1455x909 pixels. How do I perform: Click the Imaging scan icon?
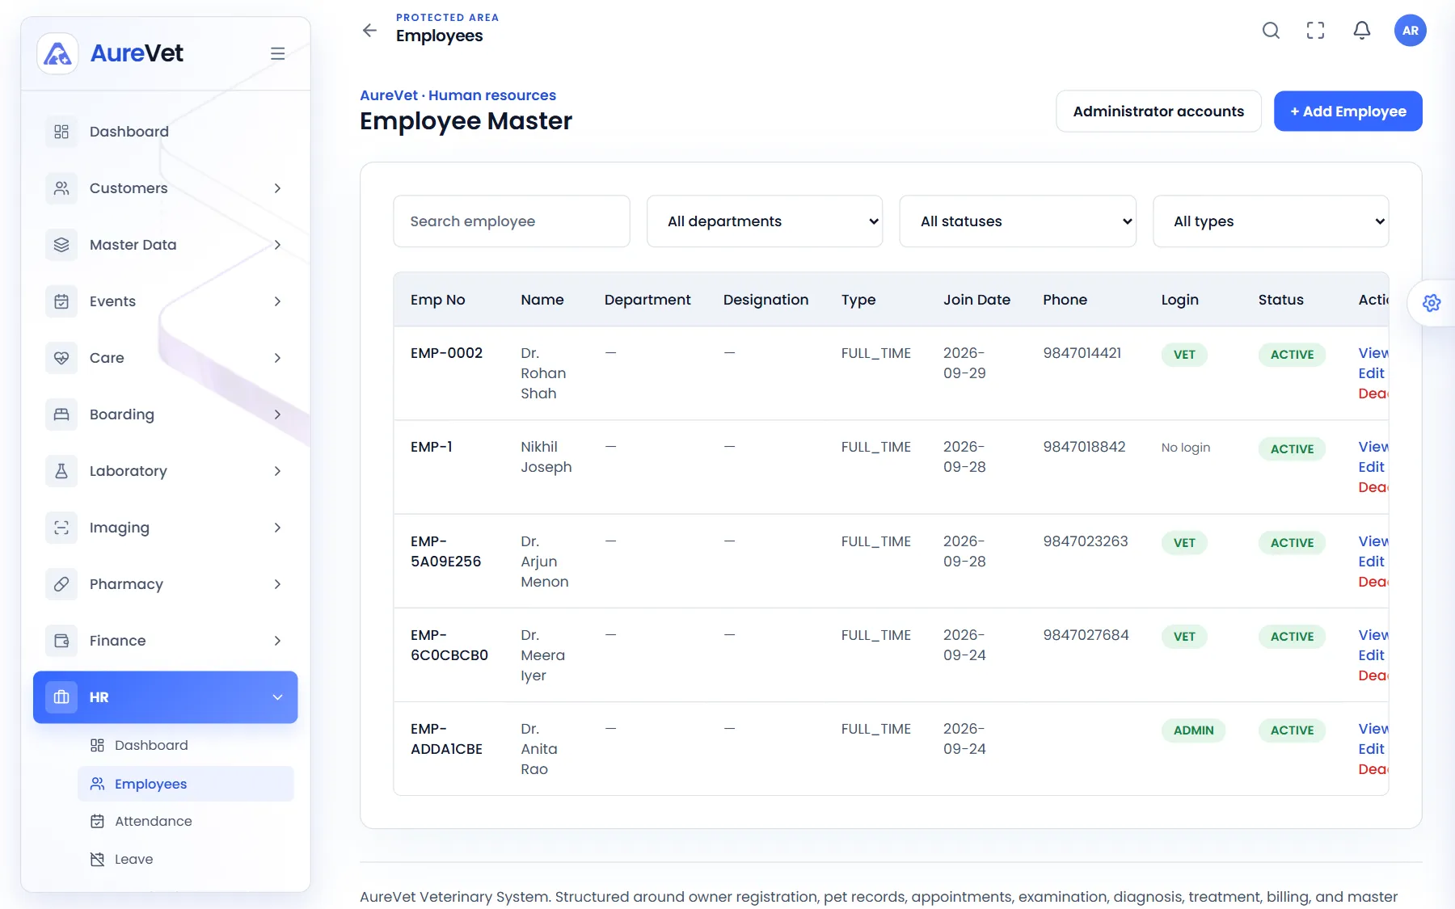point(61,528)
